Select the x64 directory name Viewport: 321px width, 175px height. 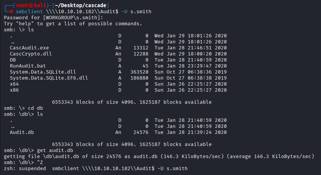pos(14,84)
